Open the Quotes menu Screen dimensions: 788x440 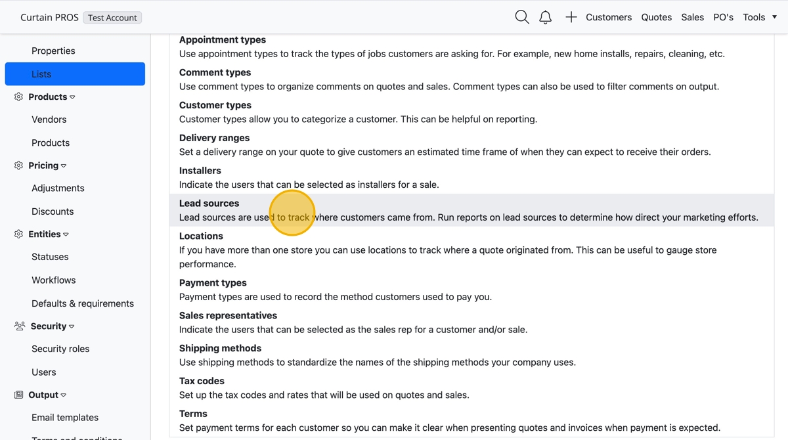coord(657,17)
